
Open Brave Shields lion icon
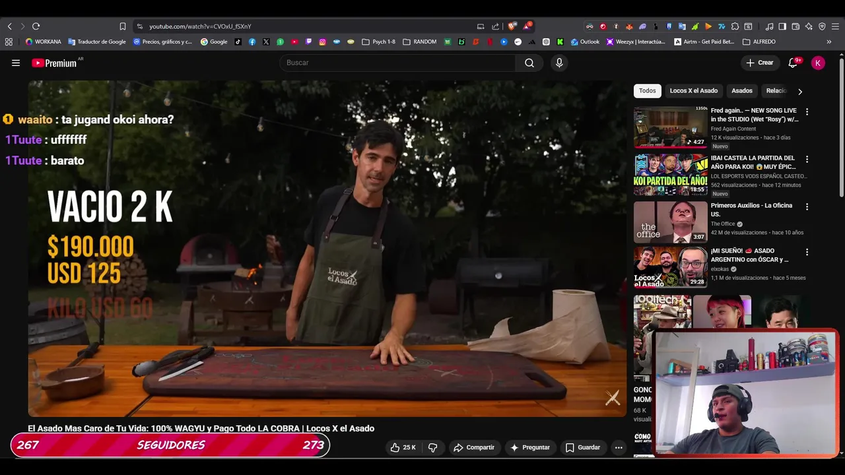pos(512,26)
